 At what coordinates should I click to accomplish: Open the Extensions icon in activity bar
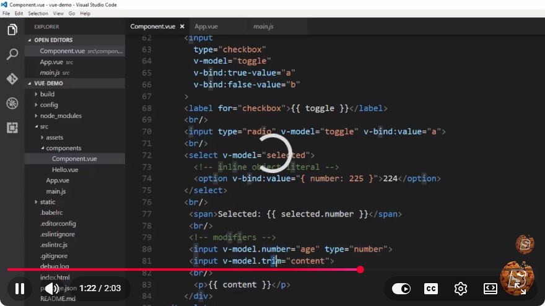coord(12,128)
